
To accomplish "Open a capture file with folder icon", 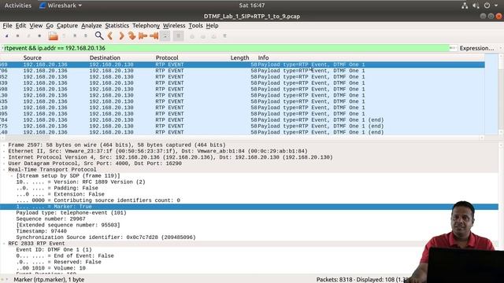I will point(53,36).
